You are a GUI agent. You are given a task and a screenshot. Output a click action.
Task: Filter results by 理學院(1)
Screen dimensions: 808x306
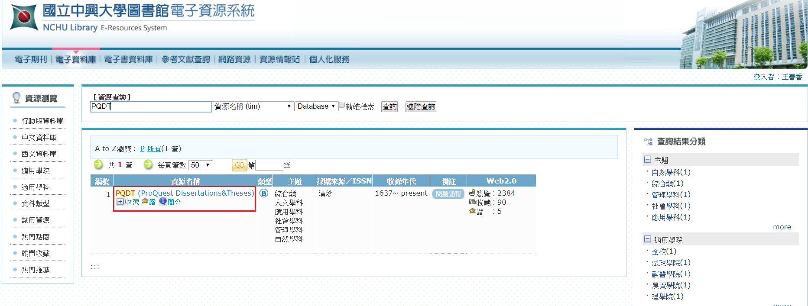(668, 296)
